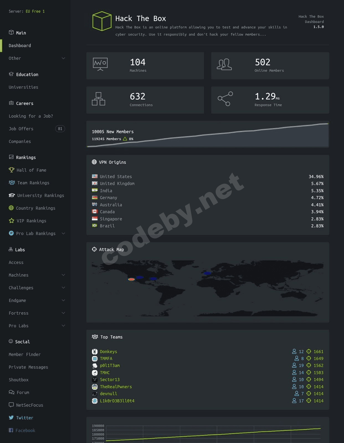Click the Singapore row label
The image size is (344, 443).
[111, 219]
